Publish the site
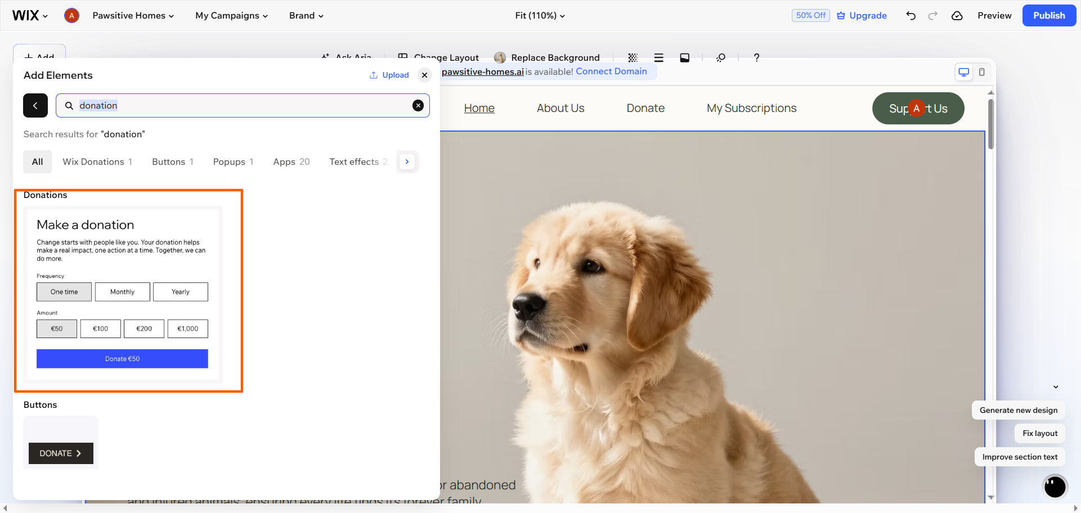 tap(1049, 16)
